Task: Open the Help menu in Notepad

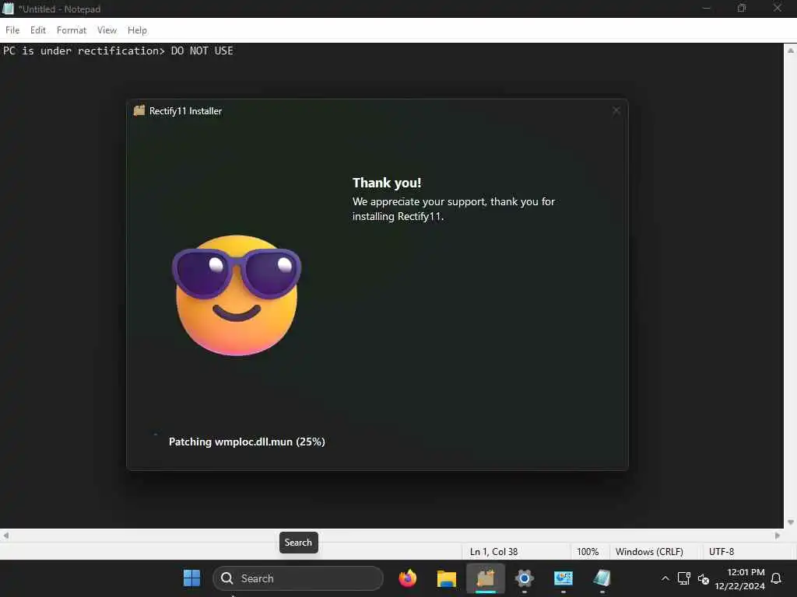Action: point(137,30)
